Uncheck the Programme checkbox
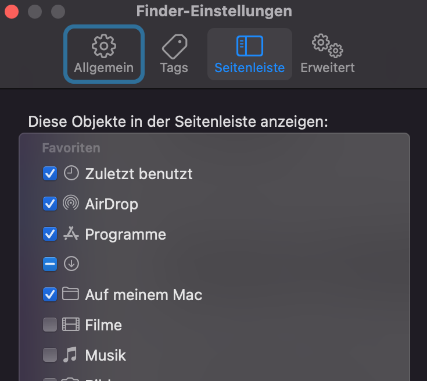427x381 pixels. tap(50, 234)
